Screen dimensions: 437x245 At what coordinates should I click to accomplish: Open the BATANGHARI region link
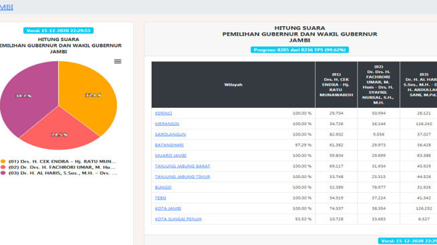(169, 145)
